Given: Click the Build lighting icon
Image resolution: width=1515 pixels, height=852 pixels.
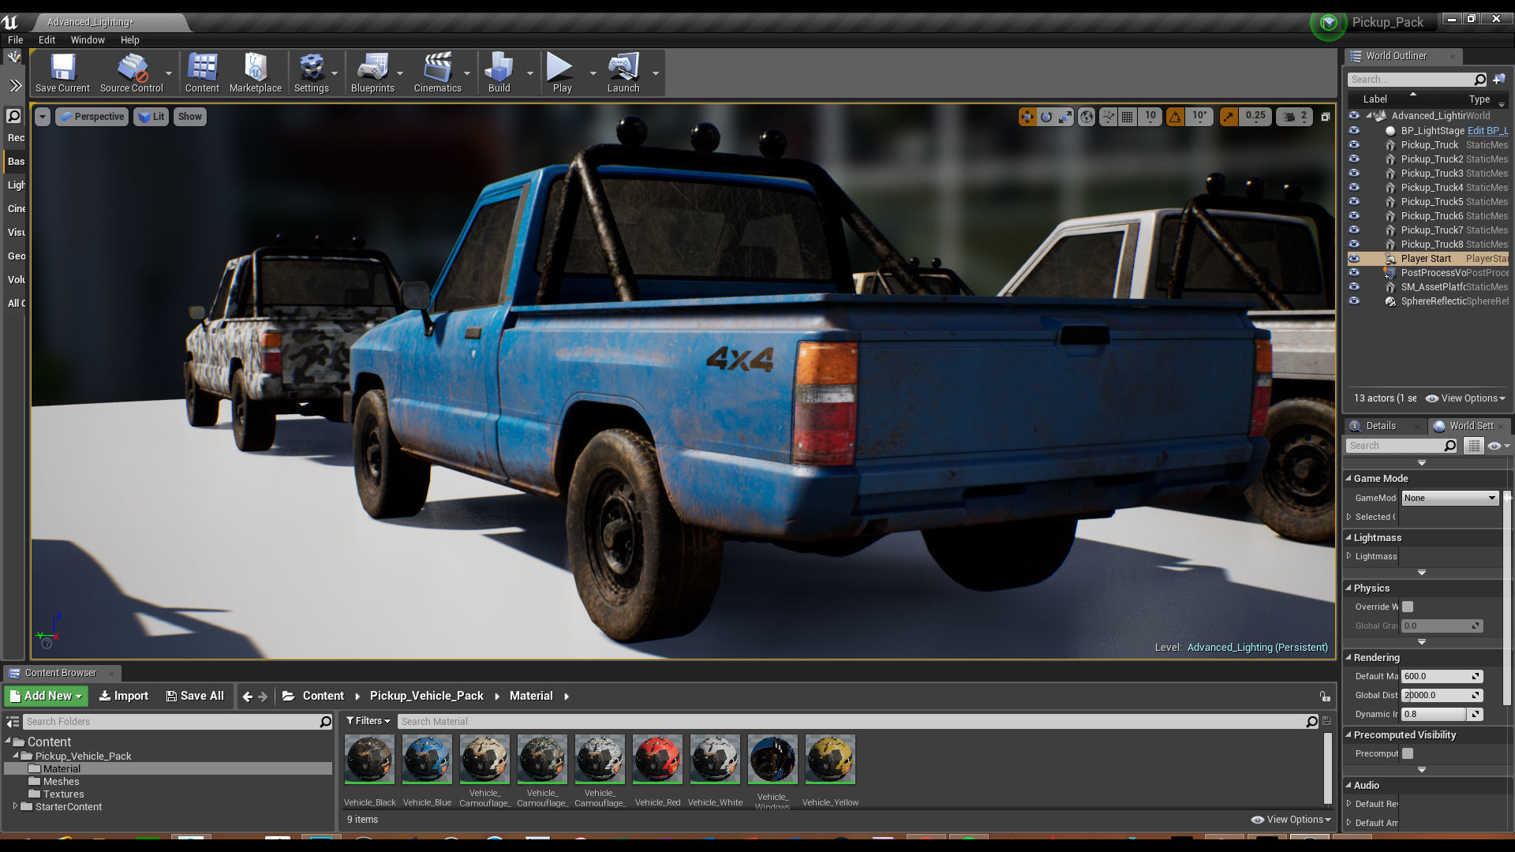Looking at the screenshot, I should tap(499, 73).
